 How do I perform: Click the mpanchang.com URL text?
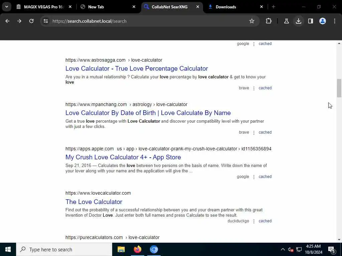click(96, 104)
